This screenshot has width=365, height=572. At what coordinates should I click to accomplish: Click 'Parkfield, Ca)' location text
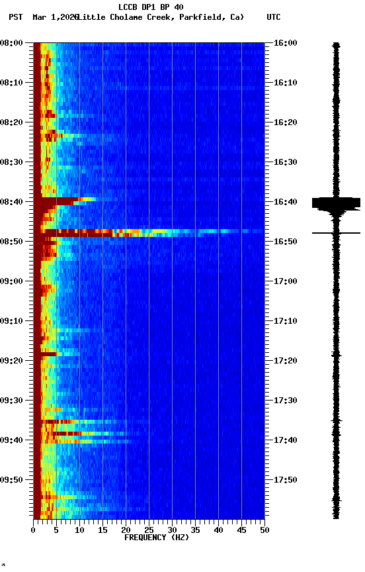click(212, 17)
